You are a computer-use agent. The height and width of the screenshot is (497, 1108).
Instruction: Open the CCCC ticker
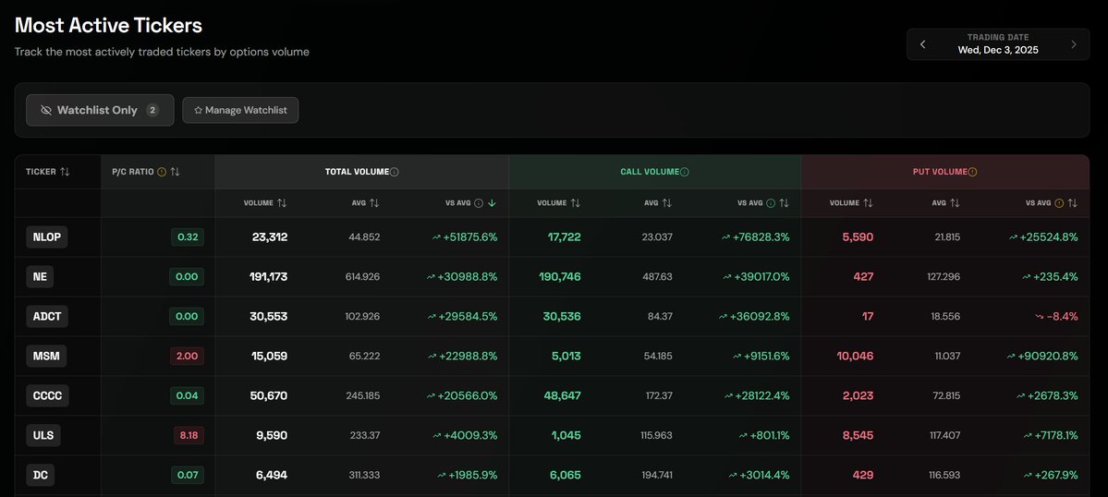pyautogui.click(x=48, y=396)
